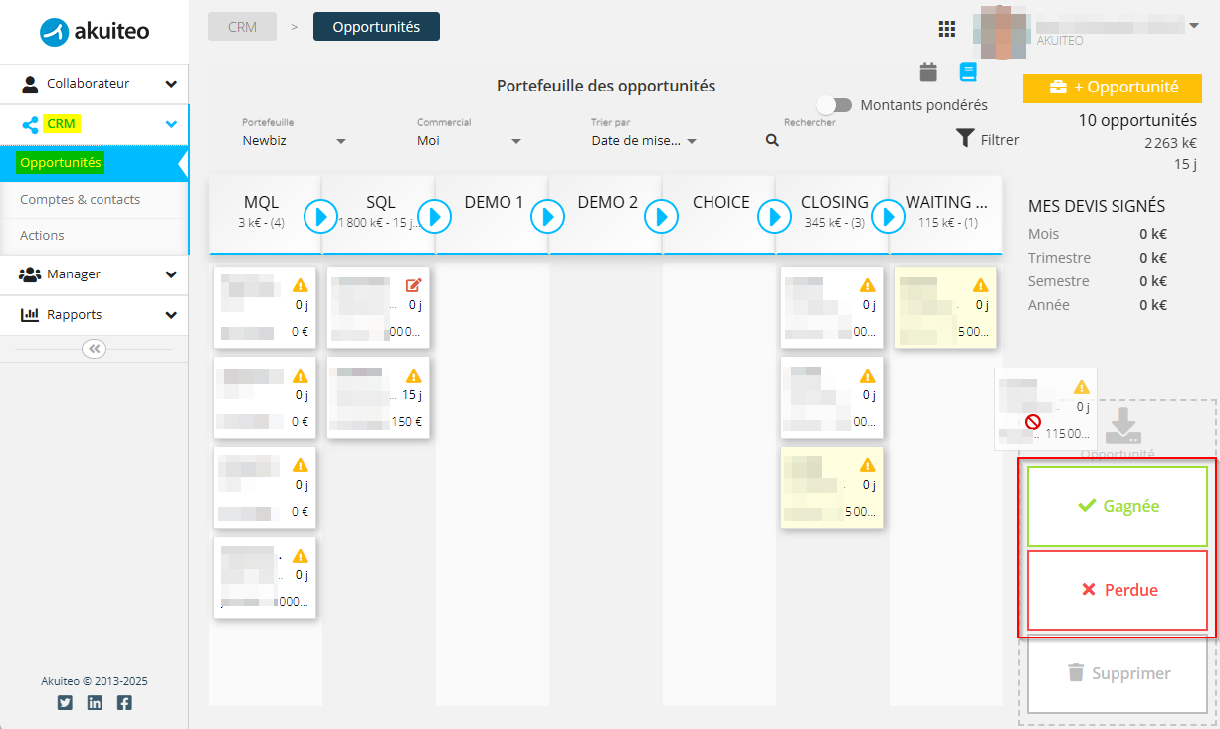Click the red edit icon on SQL card

(x=414, y=285)
